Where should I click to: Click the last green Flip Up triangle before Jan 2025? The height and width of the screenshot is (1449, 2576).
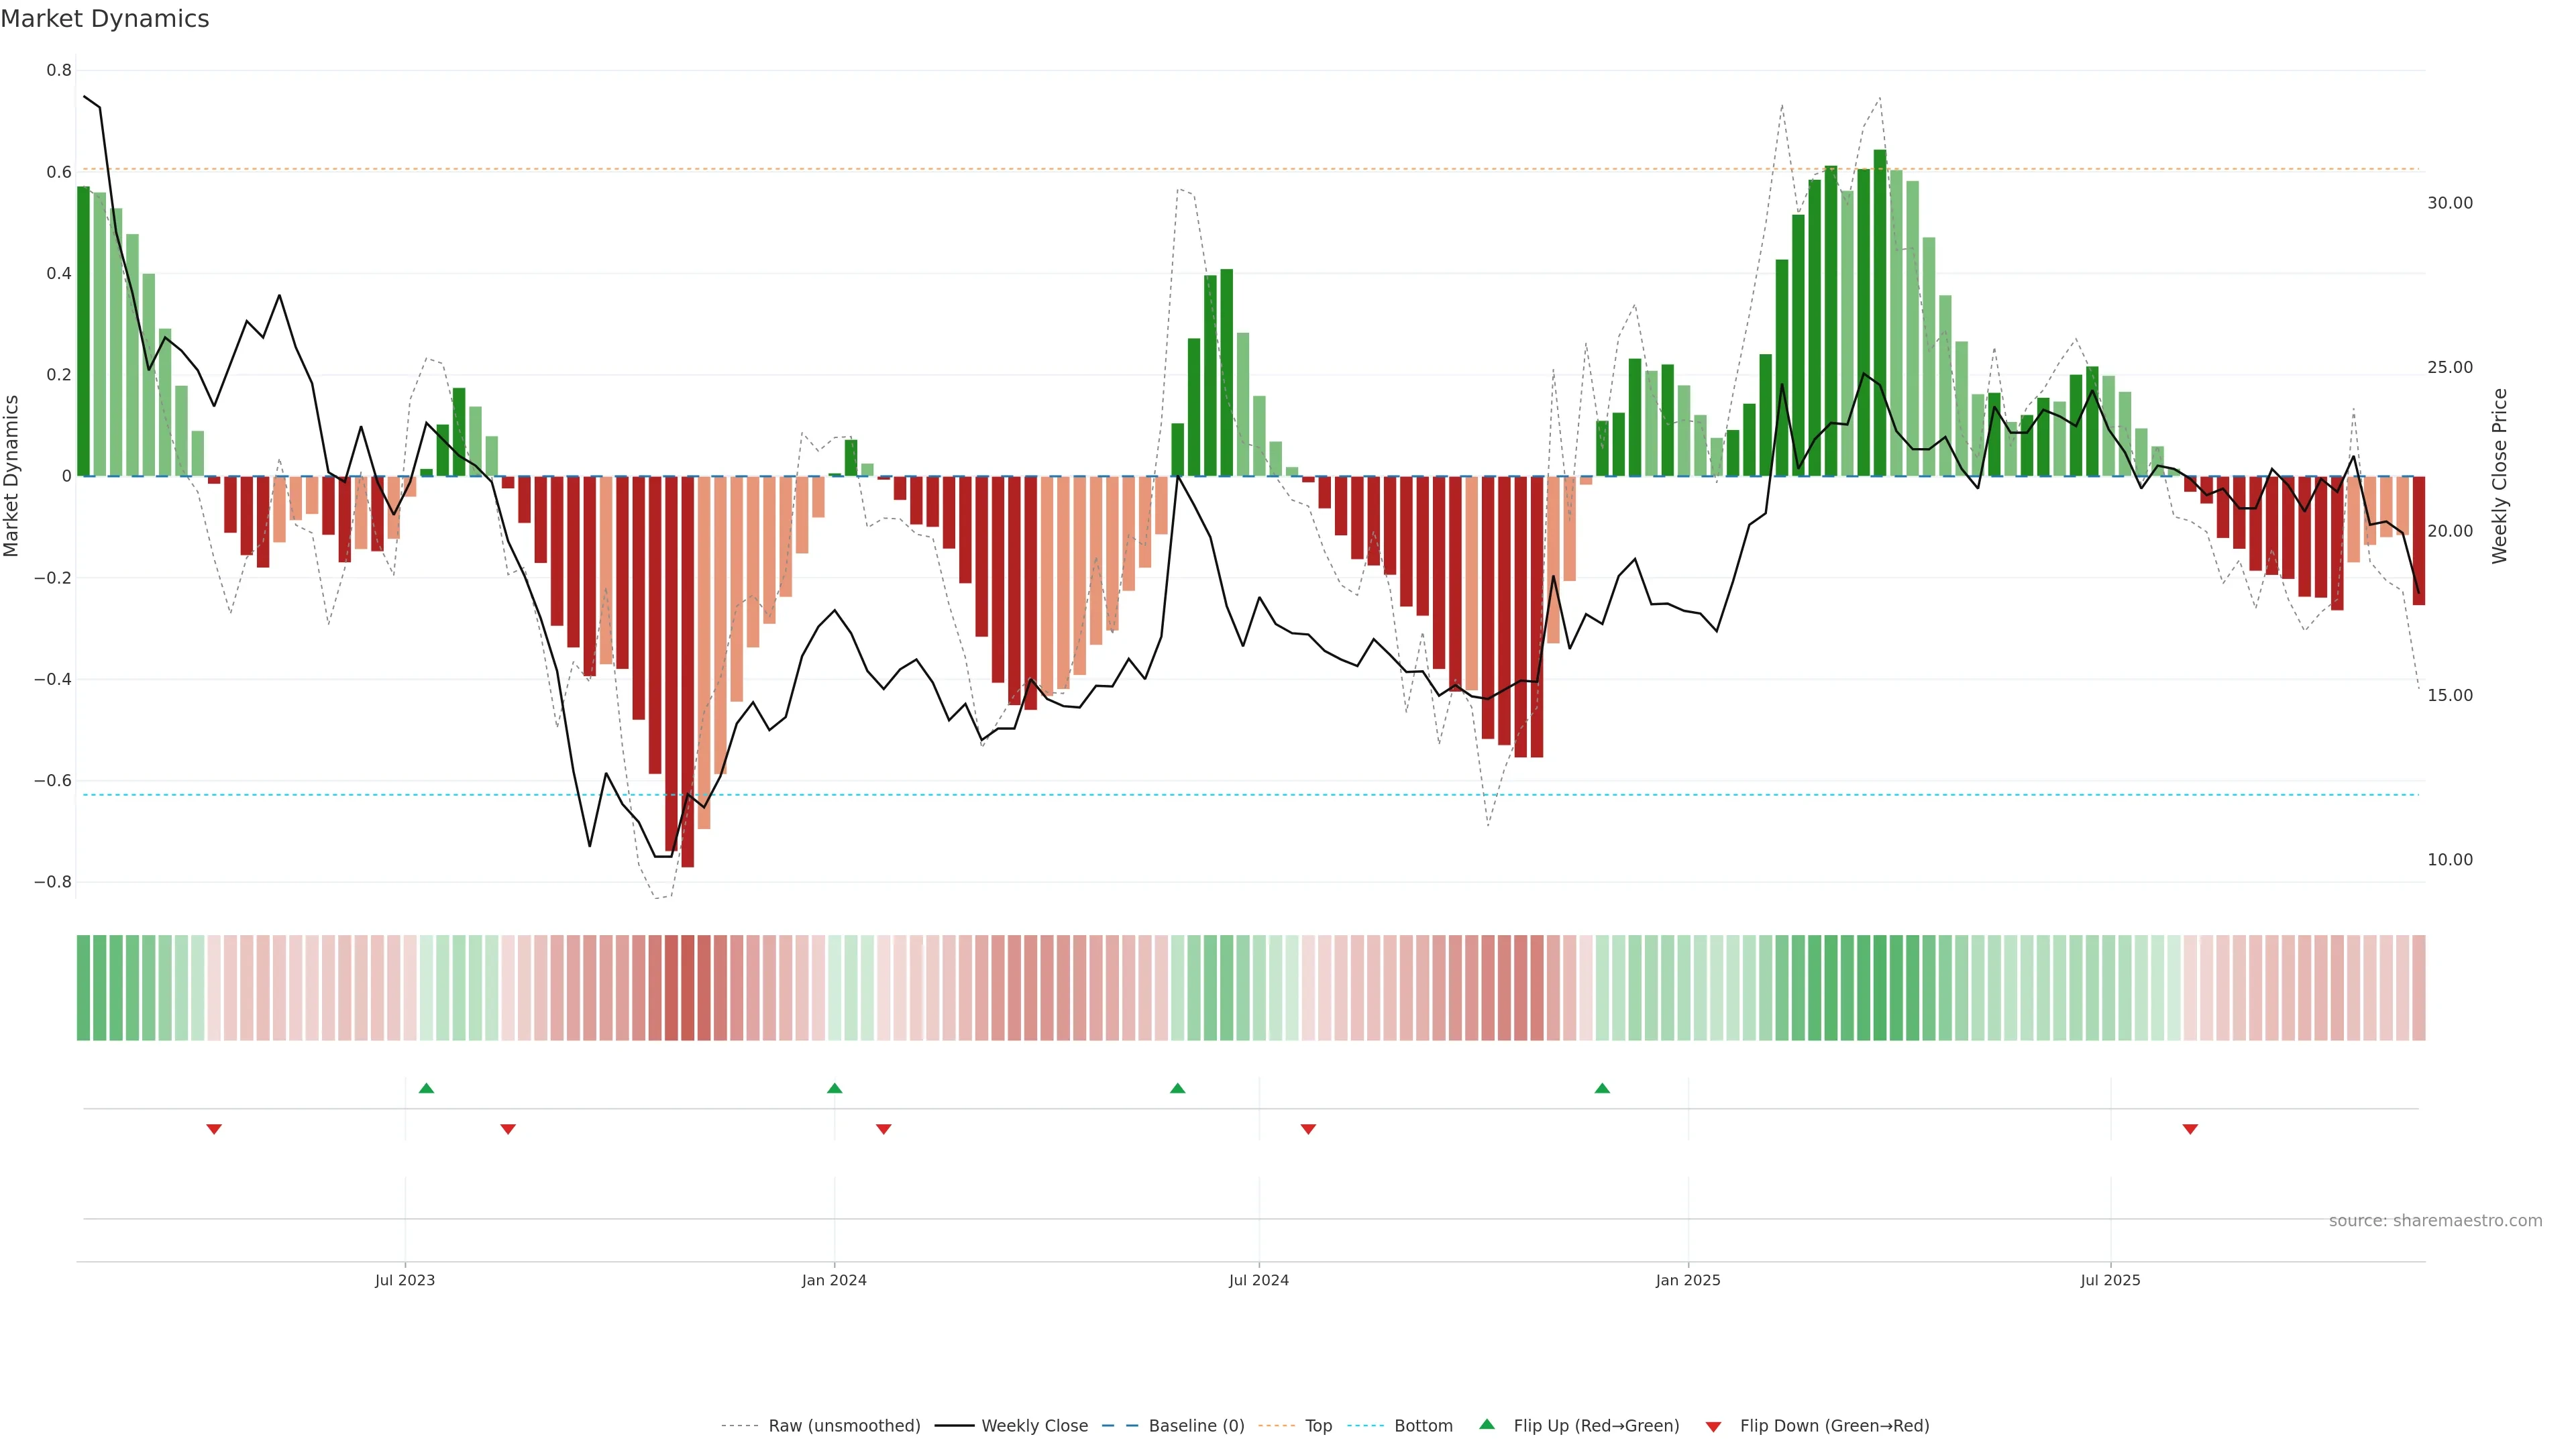click(1602, 1088)
